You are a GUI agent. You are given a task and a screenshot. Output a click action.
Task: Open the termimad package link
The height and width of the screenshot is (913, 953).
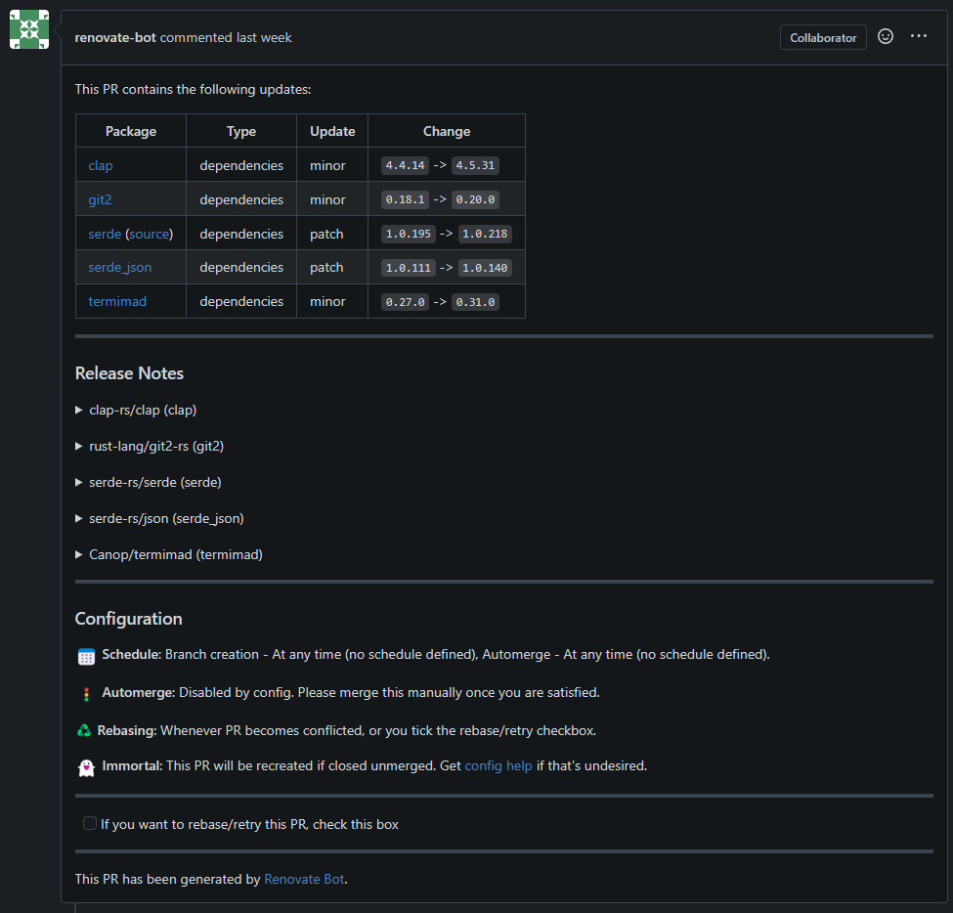tap(117, 301)
